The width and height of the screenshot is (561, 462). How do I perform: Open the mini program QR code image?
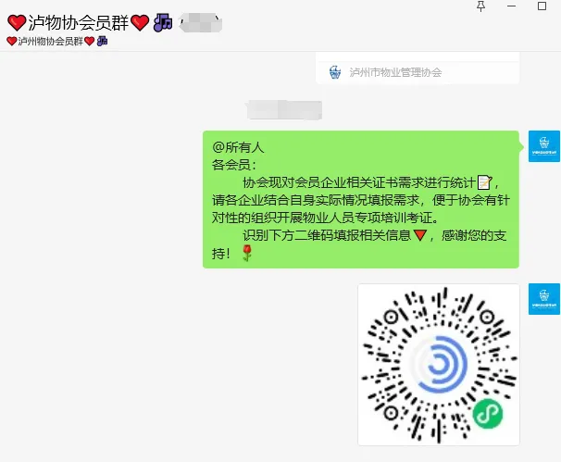coord(439,365)
